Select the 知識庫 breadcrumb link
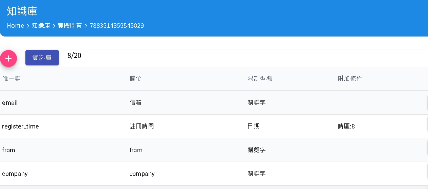Image resolution: width=428 pixels, height=189 pixels. (41, 26)
